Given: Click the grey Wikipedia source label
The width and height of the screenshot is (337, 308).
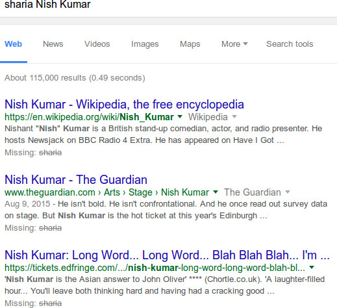Looking at the screenshot, I should point(208,117).
